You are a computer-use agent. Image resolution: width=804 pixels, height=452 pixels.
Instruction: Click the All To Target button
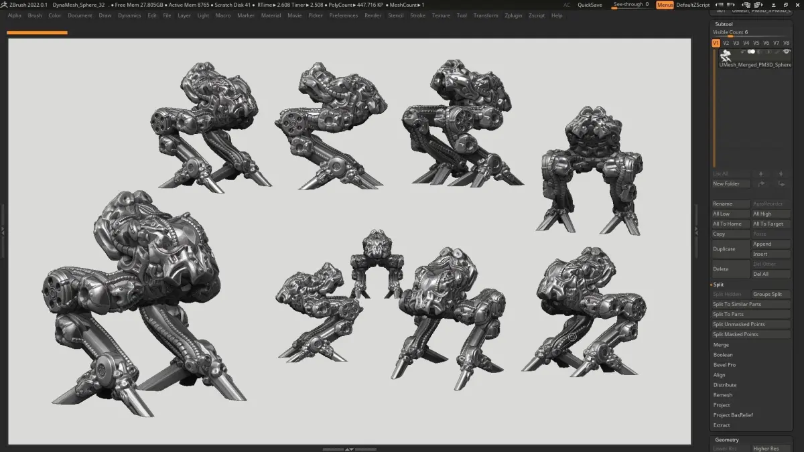(771, 224)
